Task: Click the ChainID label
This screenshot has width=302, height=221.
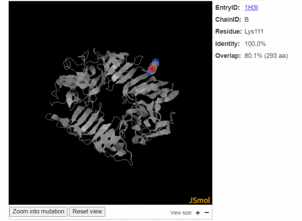Action: (x=228, y=19)
